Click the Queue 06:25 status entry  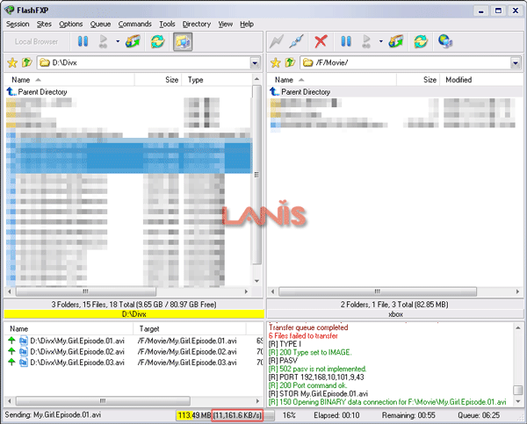(479, 415)
